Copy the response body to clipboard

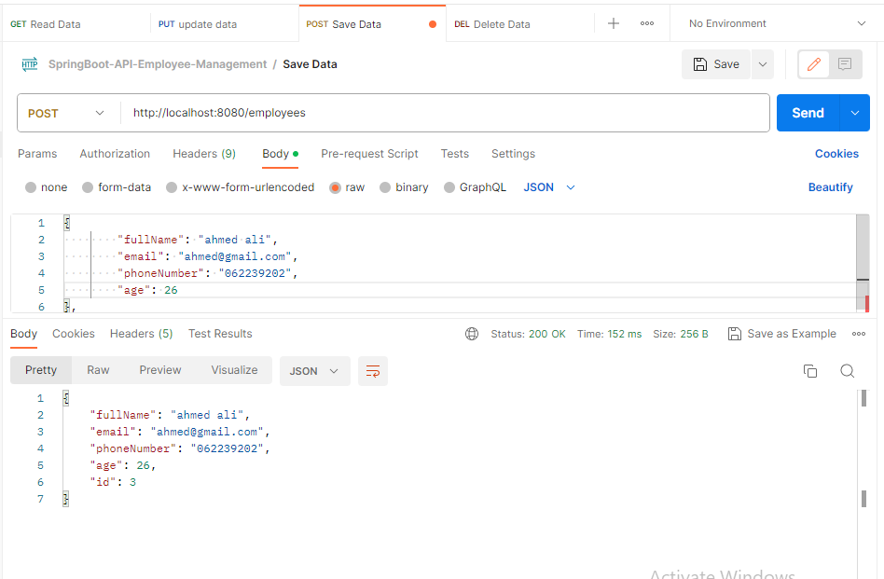(810, 371)
